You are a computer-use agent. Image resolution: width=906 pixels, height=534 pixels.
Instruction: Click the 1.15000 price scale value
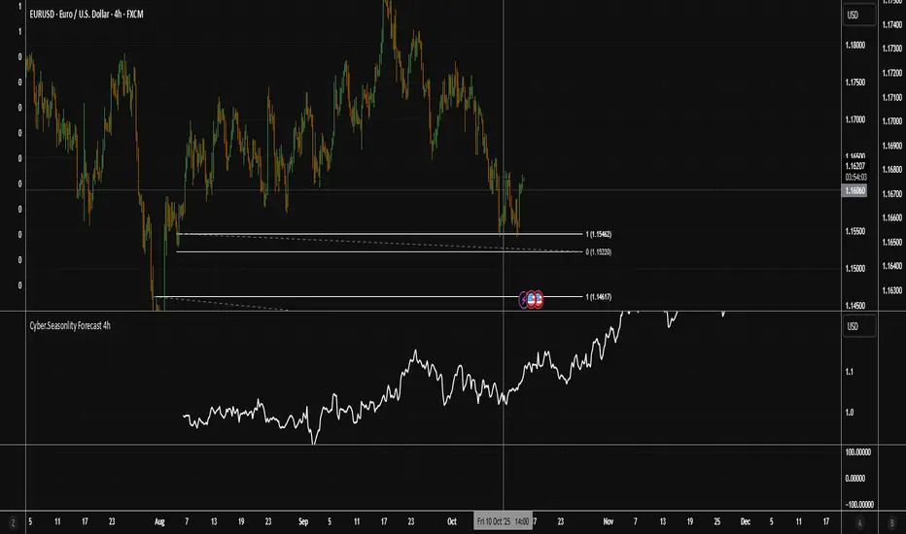point(855,268)
